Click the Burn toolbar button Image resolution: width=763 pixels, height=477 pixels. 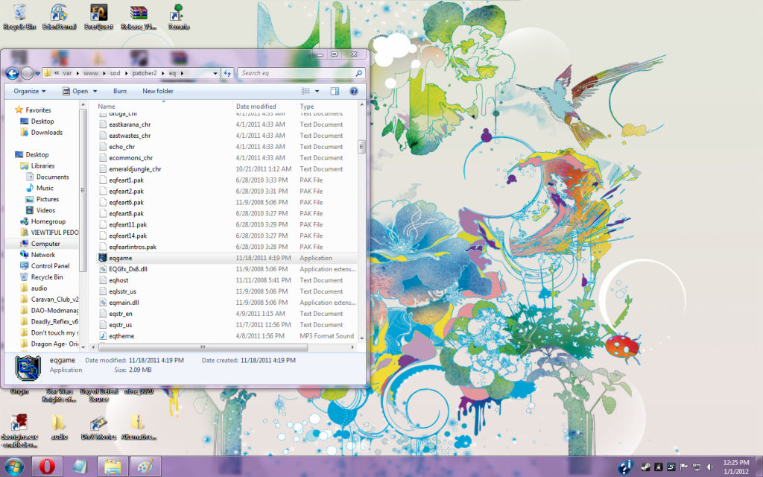click(120, 91)
